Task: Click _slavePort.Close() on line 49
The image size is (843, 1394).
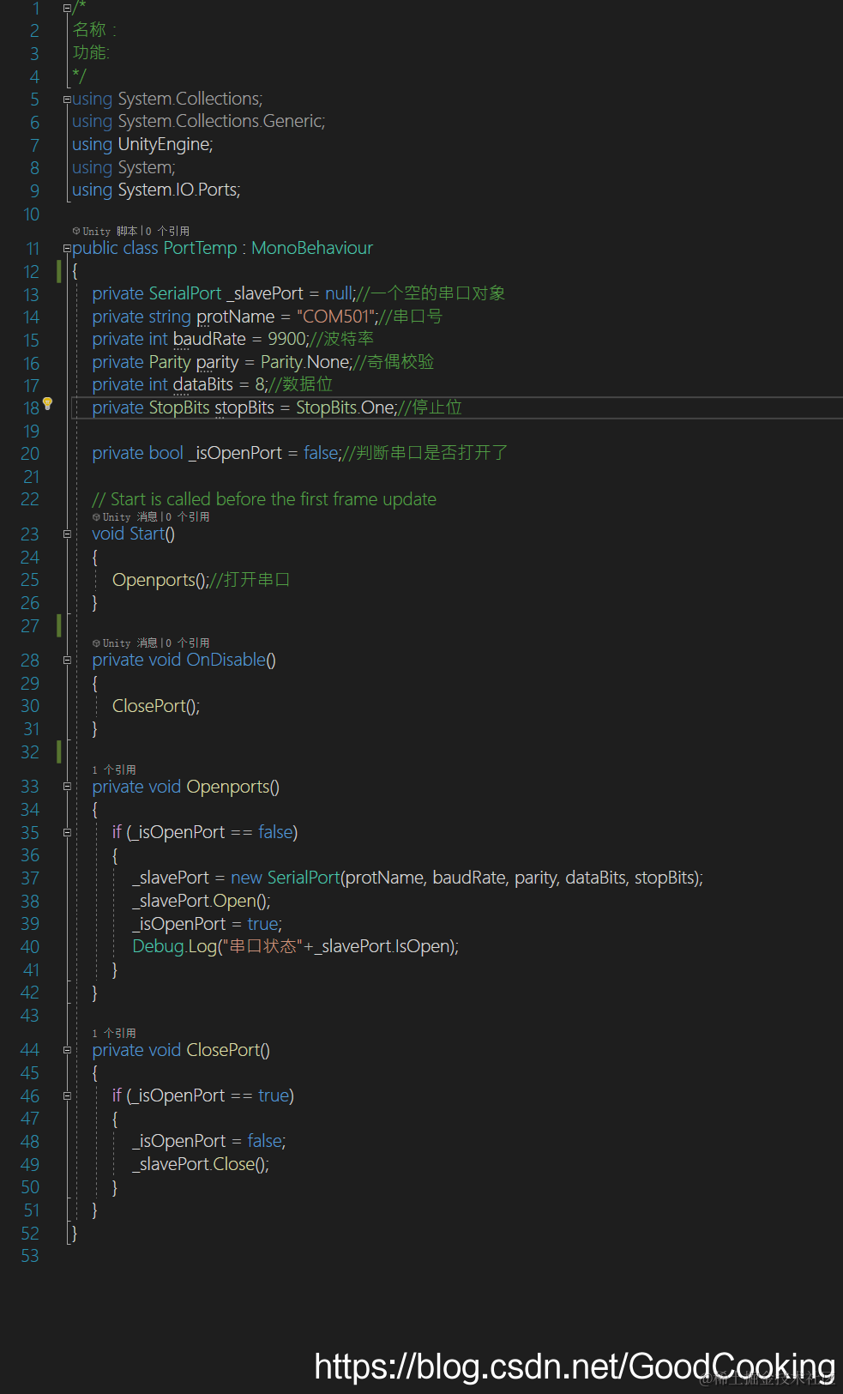Action: [200, 1164]
